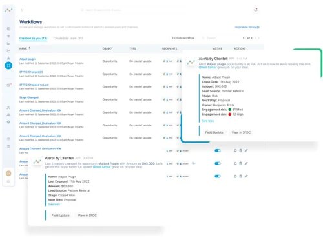
Task: Open the Adjust plugin workflow
Action: [27, 59]
